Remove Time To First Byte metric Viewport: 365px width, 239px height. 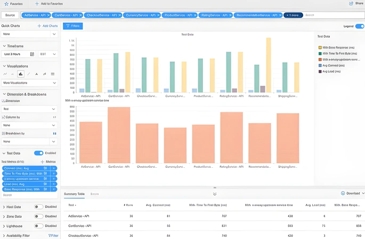tap(54, 174)
